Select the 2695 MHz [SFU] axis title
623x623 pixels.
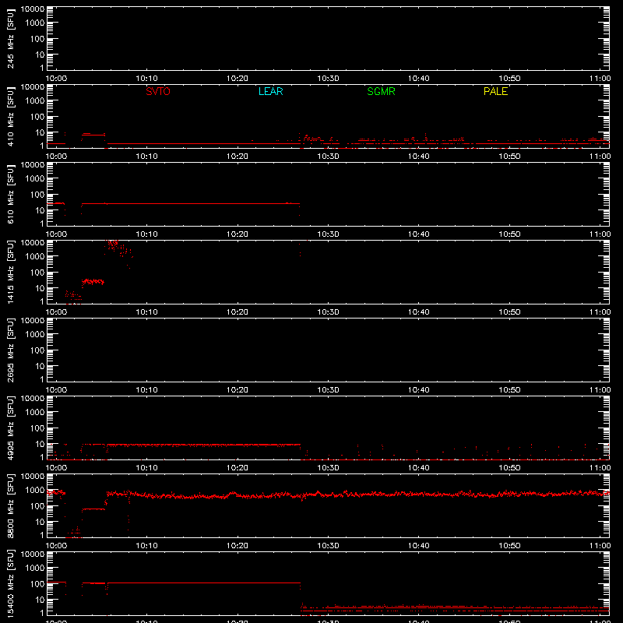(x=11, y=350)
